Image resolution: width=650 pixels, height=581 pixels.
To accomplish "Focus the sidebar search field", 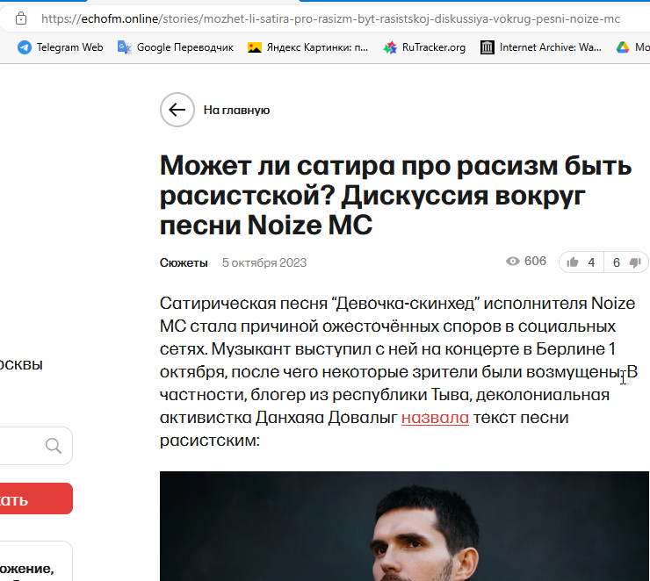I will tap(36, 446).
